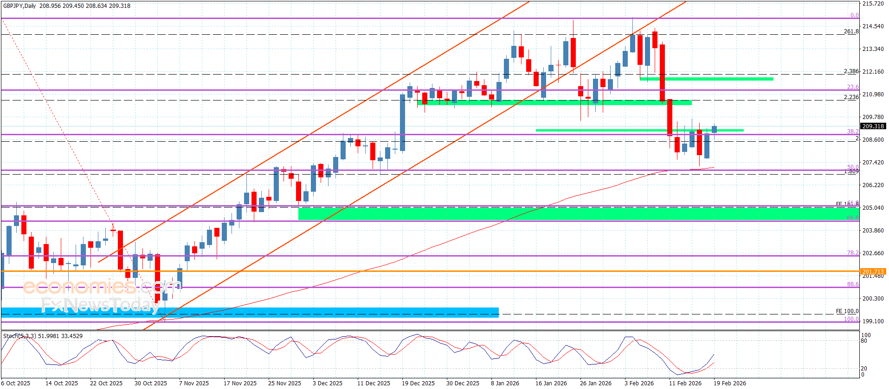Click the 212.160 price axis label
The width and height of the screenshot is (889, 389).
pos(873,72)
